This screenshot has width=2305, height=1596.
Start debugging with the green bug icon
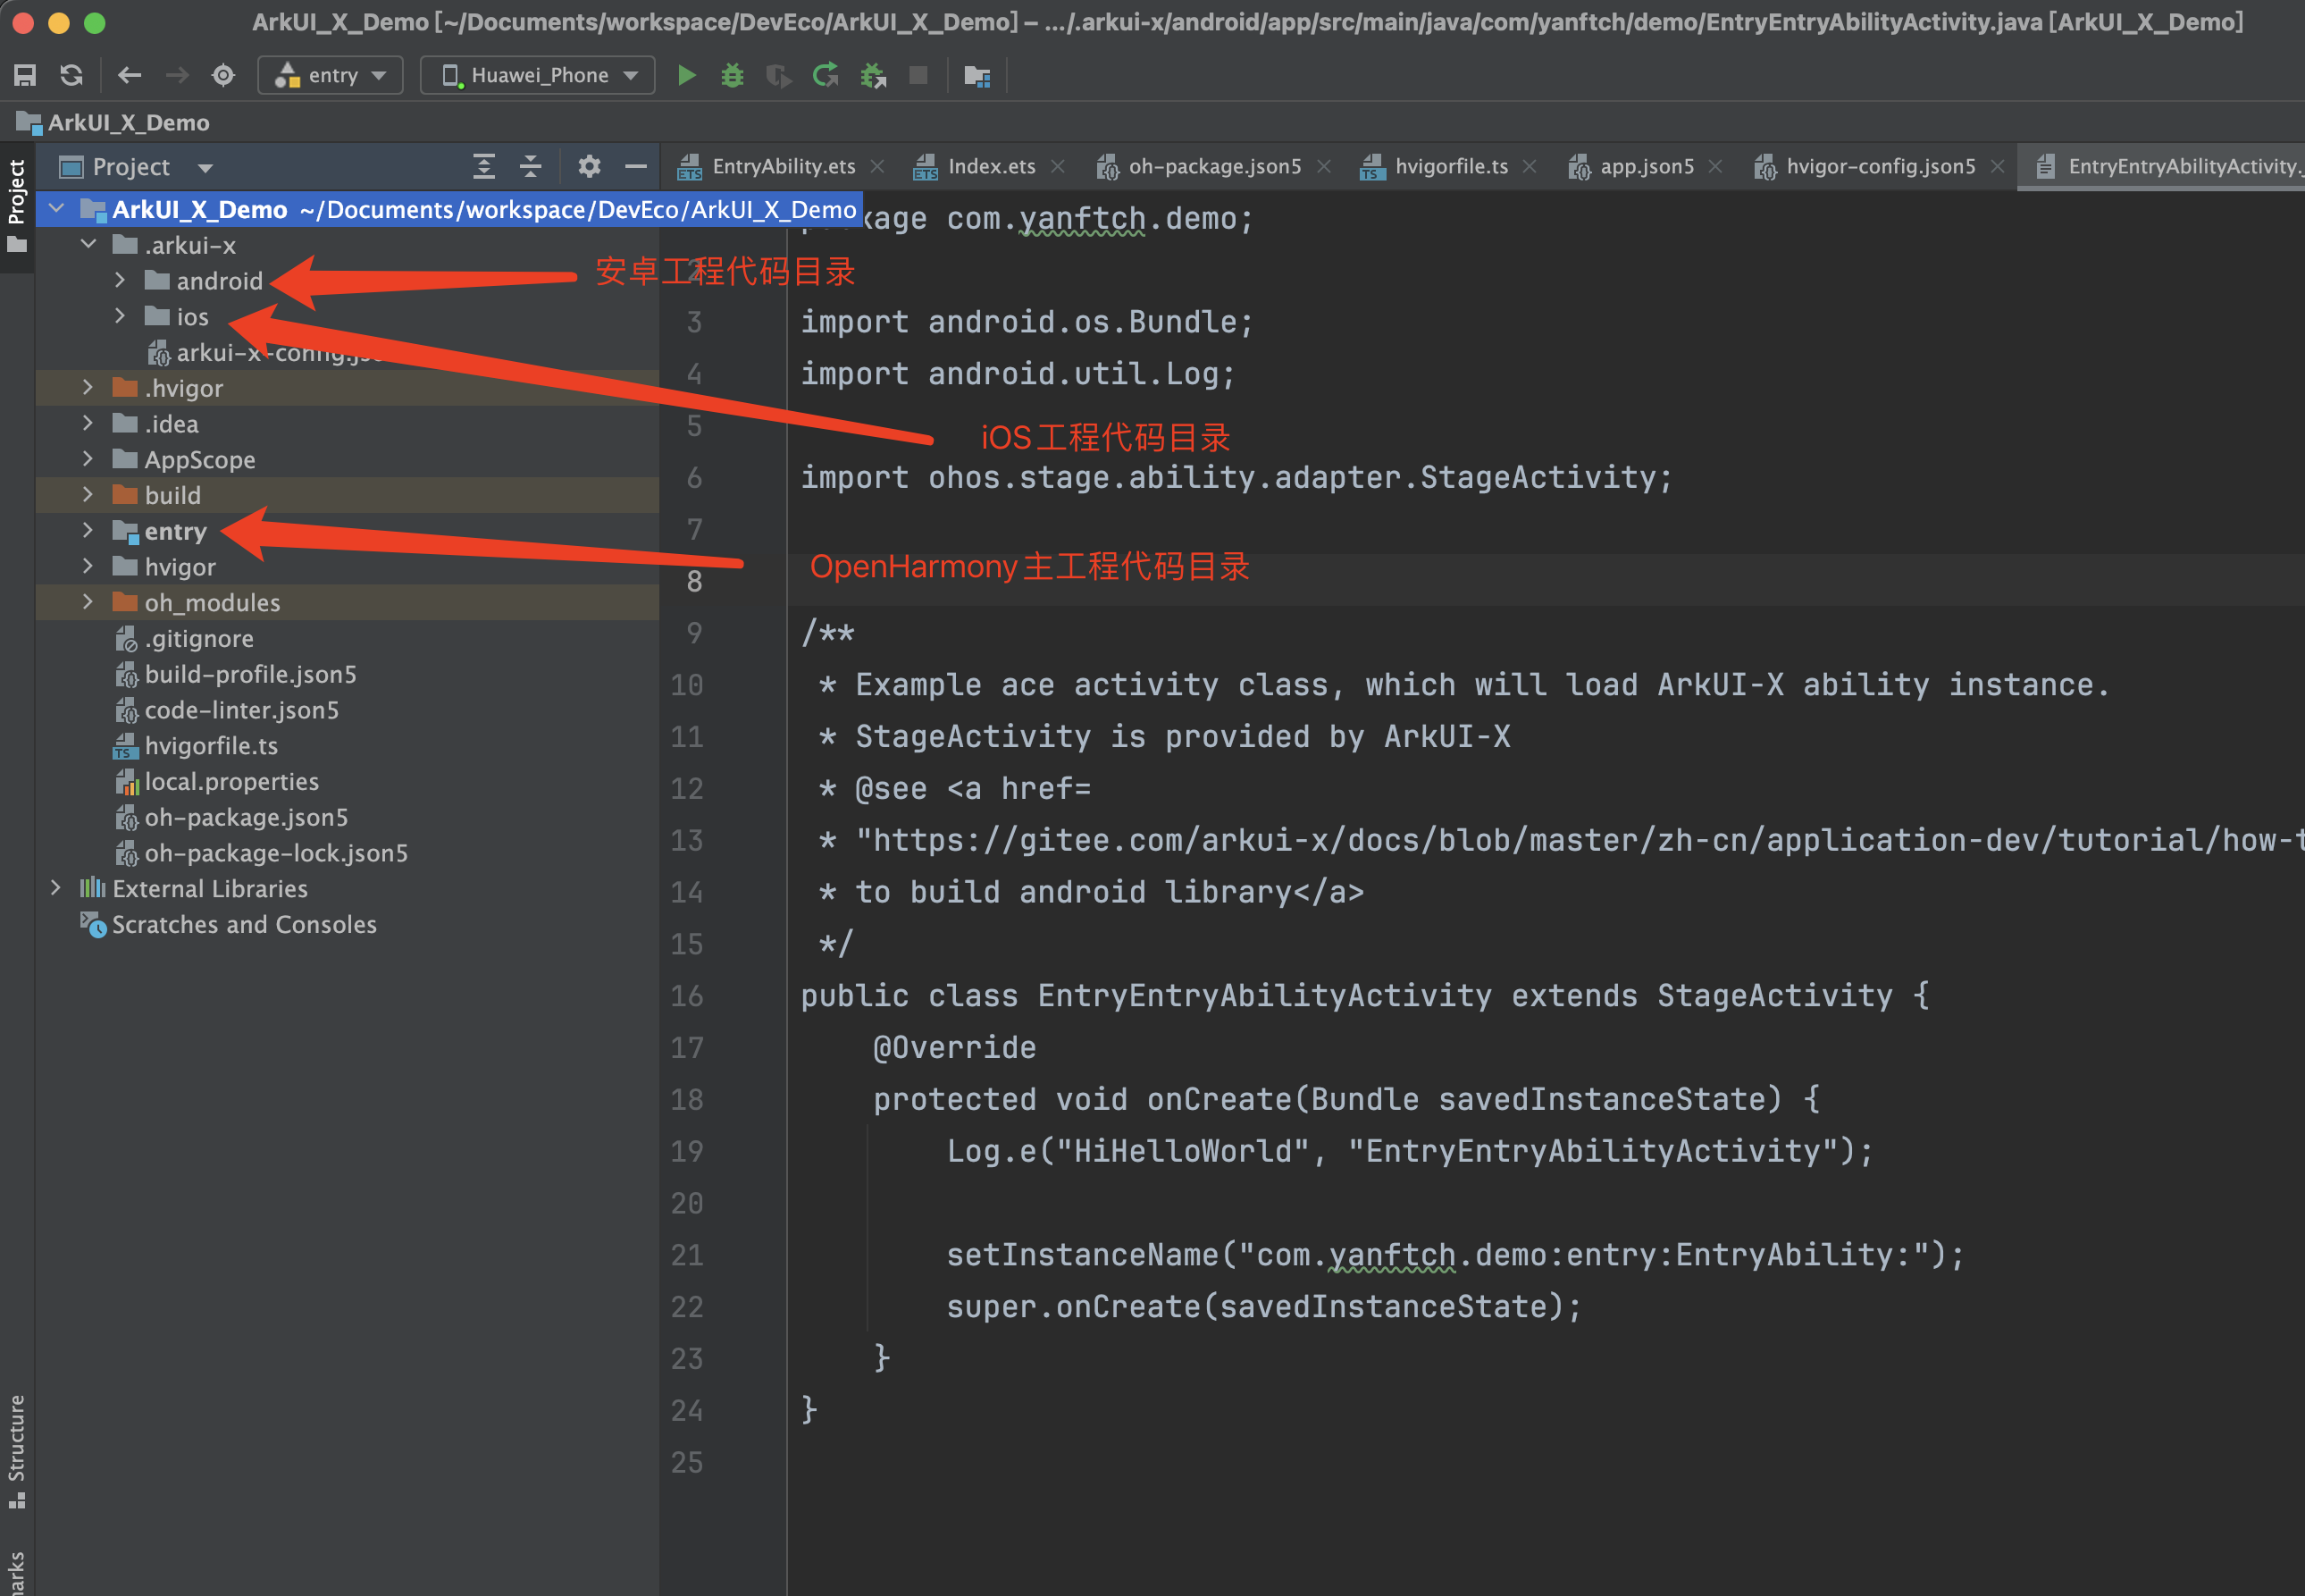coord(733,75)
